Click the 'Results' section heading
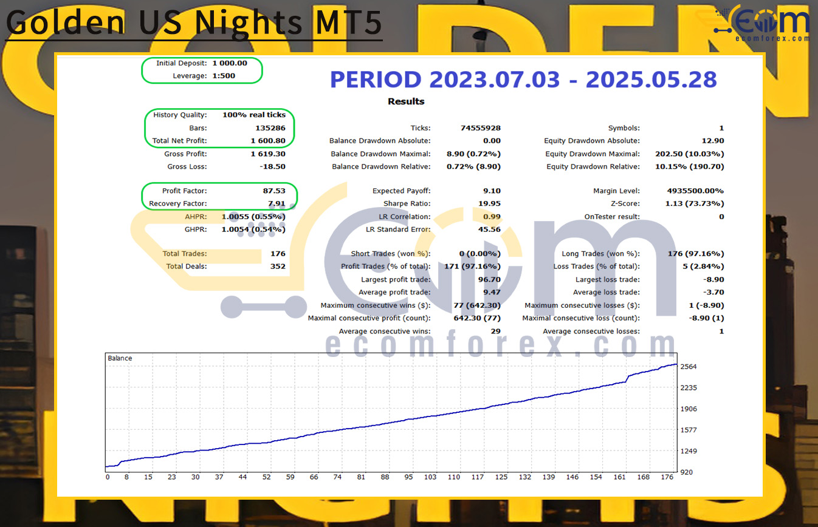This screenshot has width=818, height=527. [406, 101]
